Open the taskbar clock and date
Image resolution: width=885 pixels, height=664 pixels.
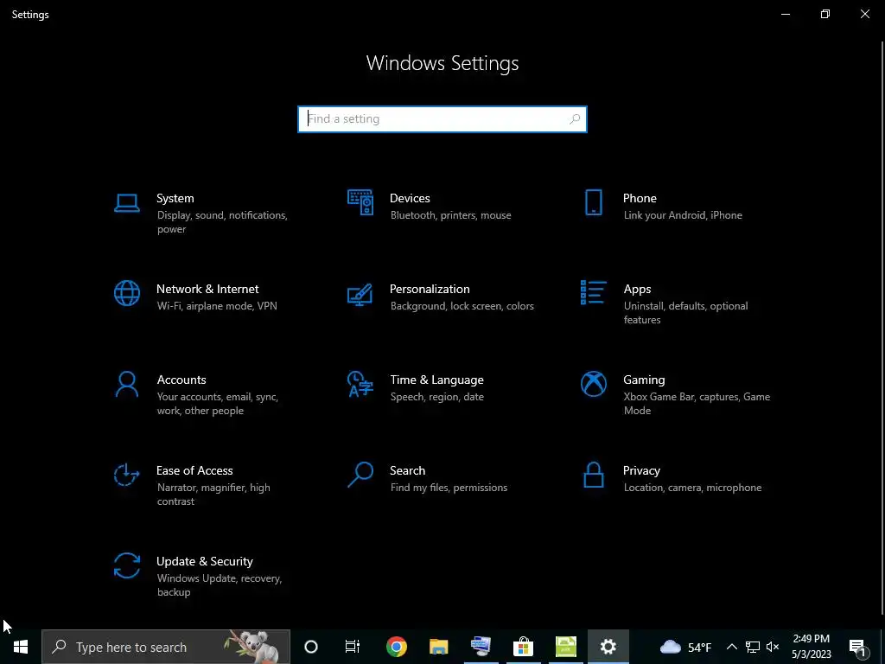pos(812,647)
